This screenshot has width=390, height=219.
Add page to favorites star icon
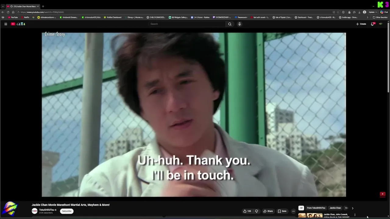pos(338,12)
